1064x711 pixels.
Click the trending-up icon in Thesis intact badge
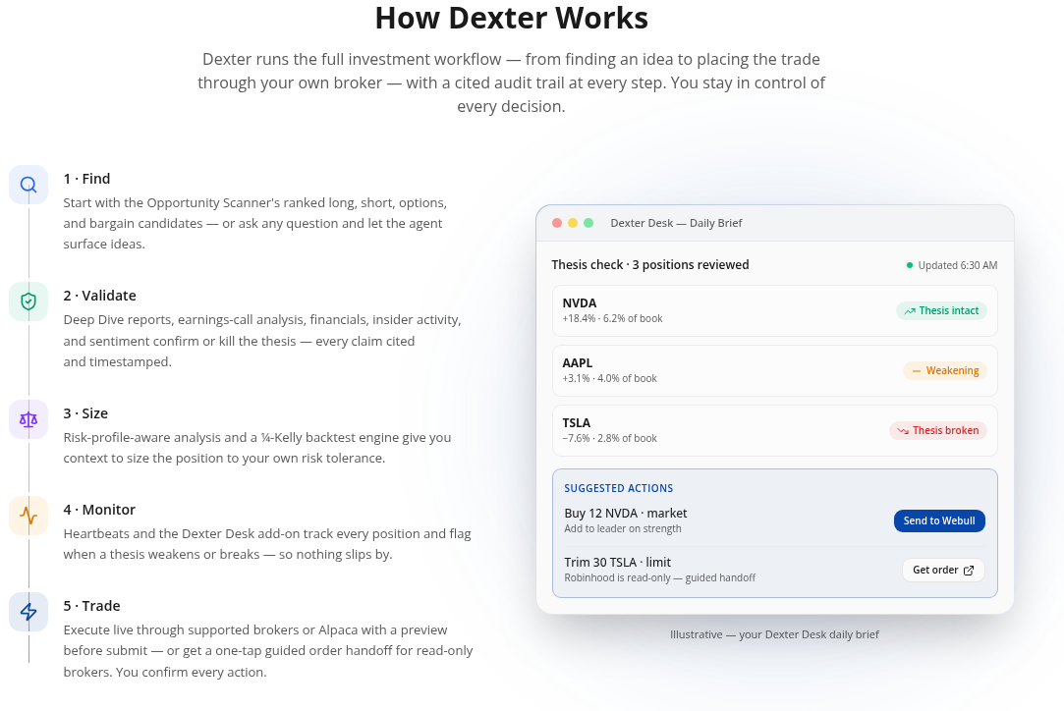click(x=910, y=311)
